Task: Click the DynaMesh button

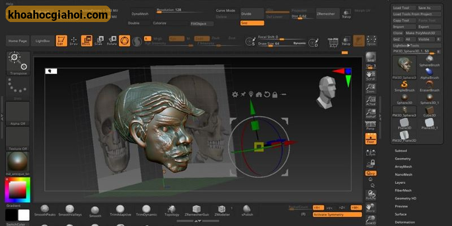Action: tap(140, 14)
